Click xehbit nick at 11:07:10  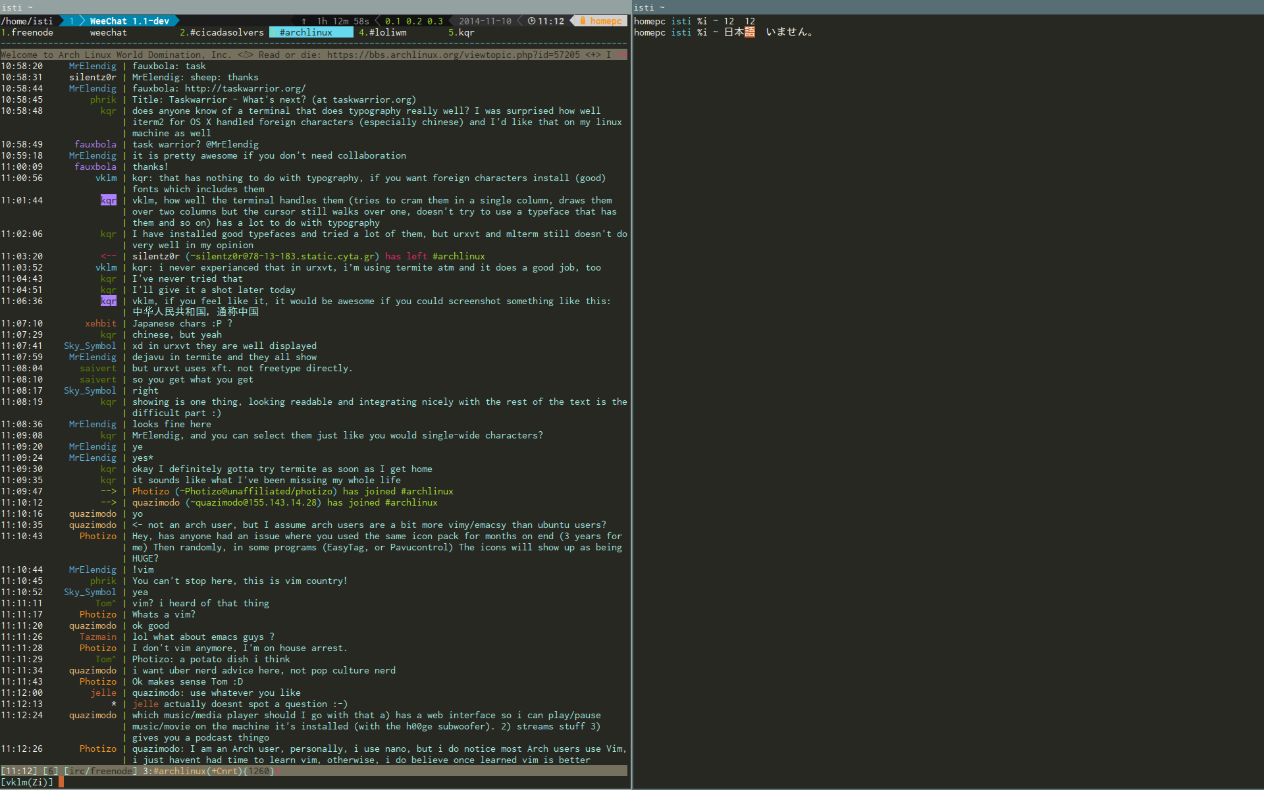[x=101, y=323]
